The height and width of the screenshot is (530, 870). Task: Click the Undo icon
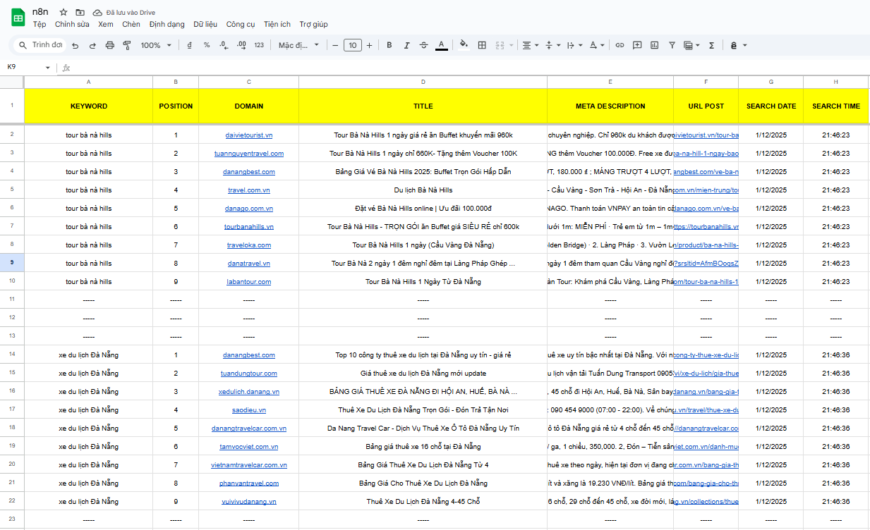[x=77, y=45]
